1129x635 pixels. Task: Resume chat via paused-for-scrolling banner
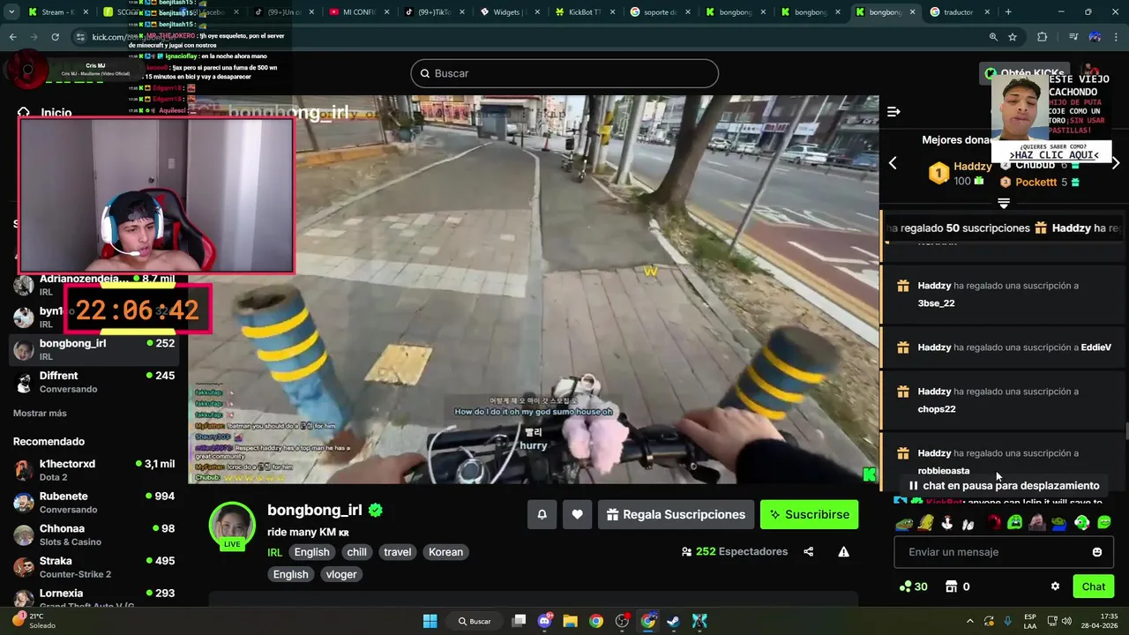click(x=1004, y=486)
